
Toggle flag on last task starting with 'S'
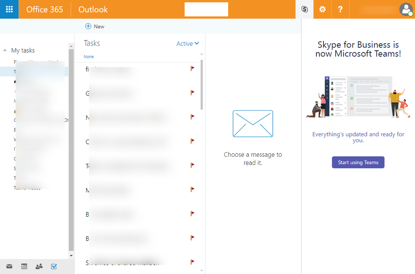click(x=193, y=262)
